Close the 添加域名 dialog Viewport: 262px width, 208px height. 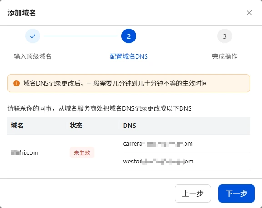(x=249, y=13)
